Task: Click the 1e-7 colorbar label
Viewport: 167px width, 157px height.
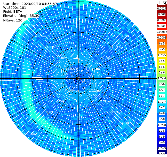Action: (x=162, y=107)
